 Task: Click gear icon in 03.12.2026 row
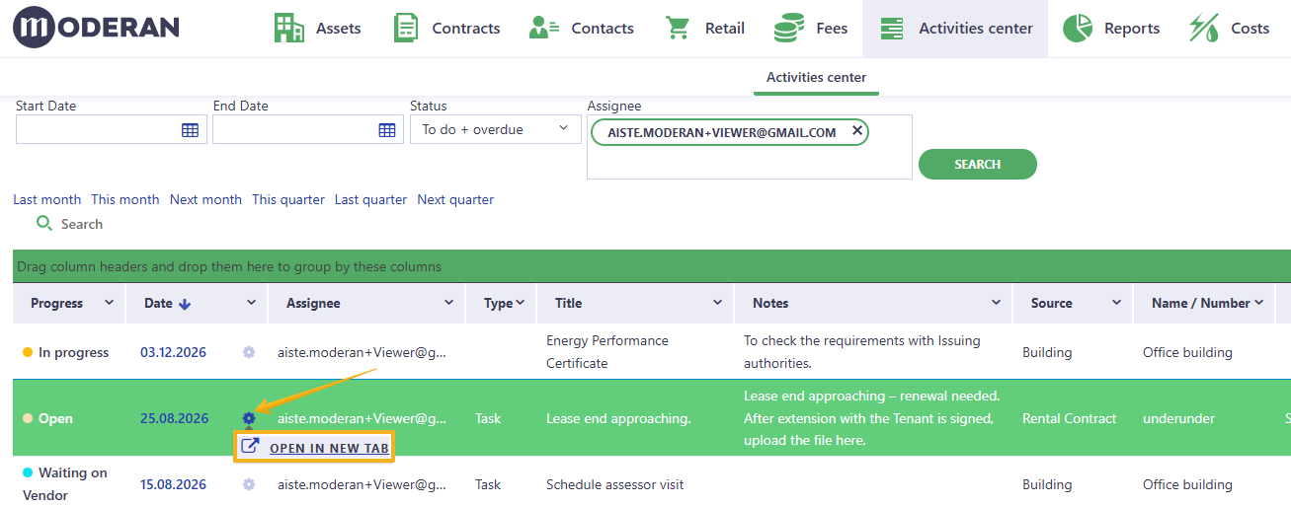tap(249, 352)
